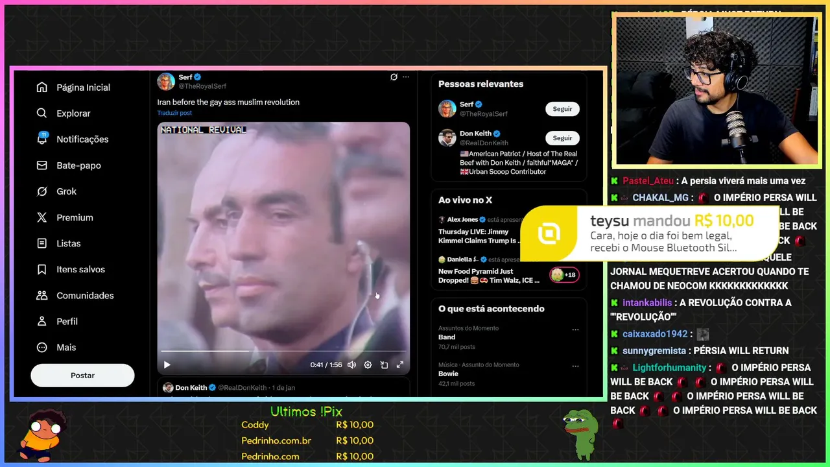Click cartoon character mascot in stream overlay

point(42,435)
